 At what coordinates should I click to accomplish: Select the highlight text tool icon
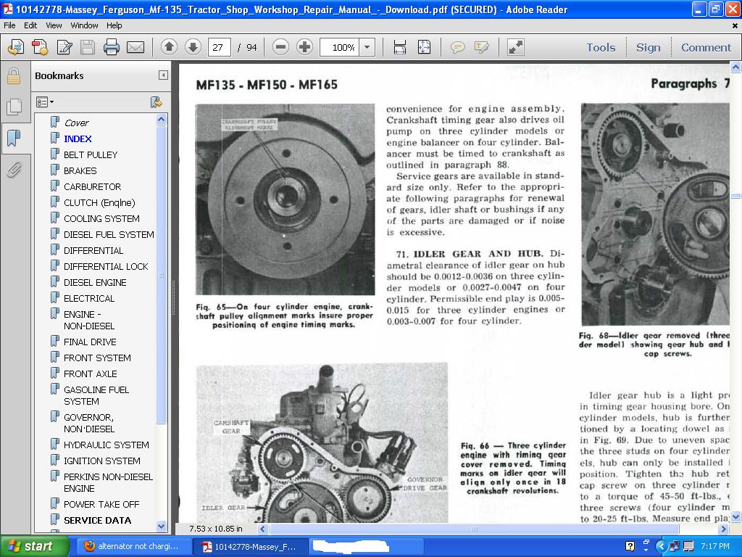click(481, 47)
